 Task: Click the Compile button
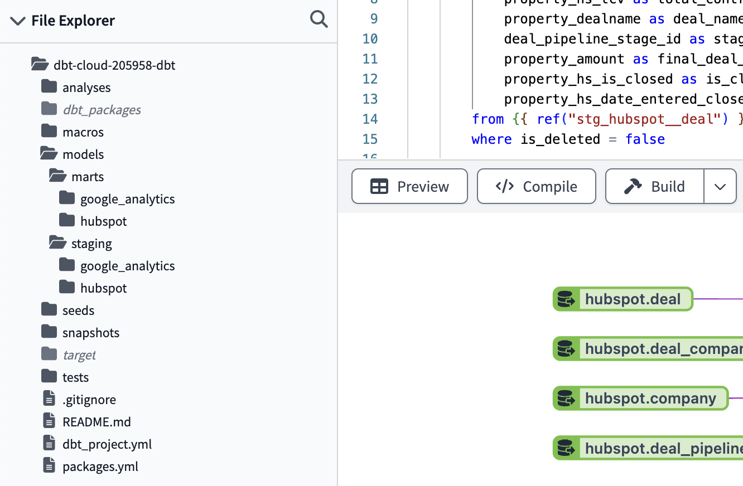click(536, 186)
